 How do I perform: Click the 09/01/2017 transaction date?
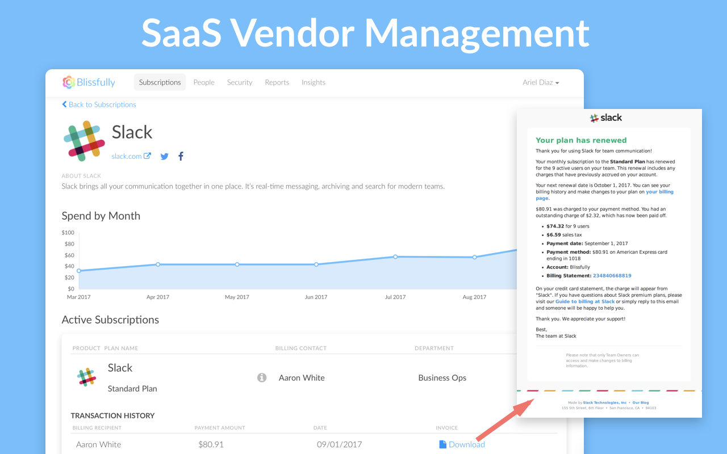[339, 444]
